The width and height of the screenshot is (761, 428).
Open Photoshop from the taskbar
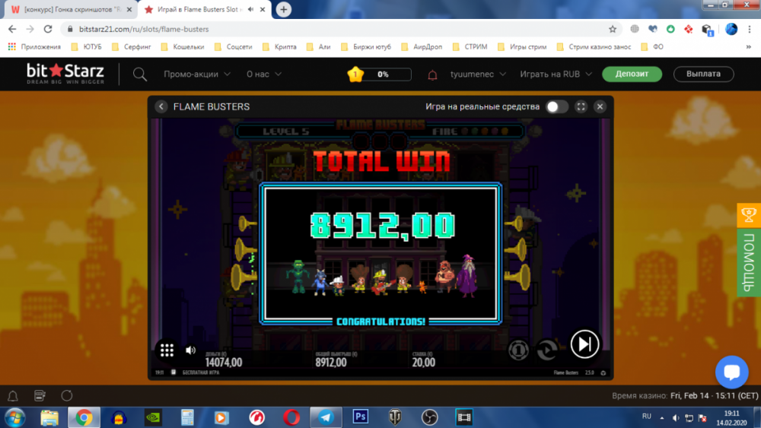(360, 417)
